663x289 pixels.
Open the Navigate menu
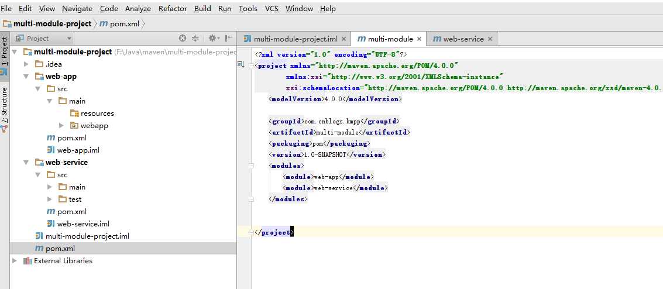pos(77,8)
